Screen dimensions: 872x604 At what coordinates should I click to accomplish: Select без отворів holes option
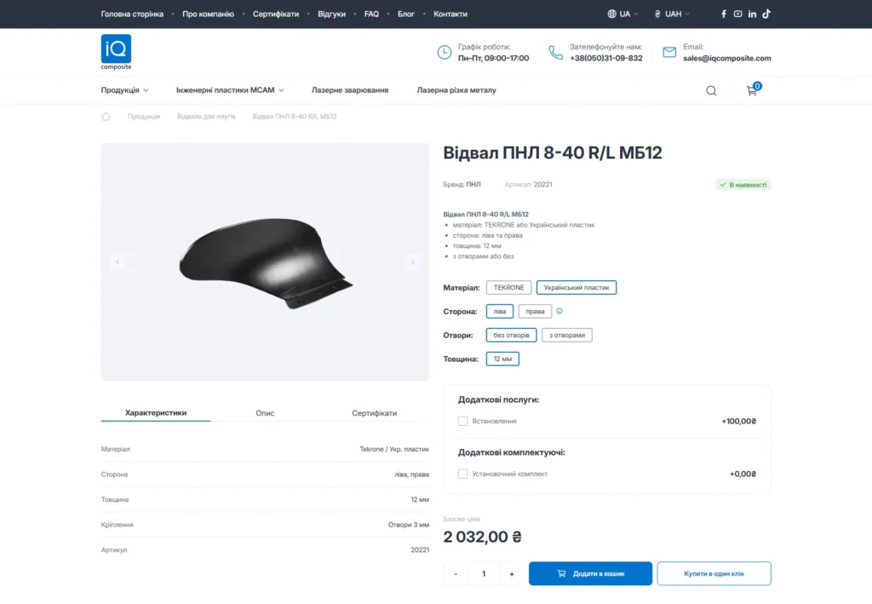pos(511,336)
